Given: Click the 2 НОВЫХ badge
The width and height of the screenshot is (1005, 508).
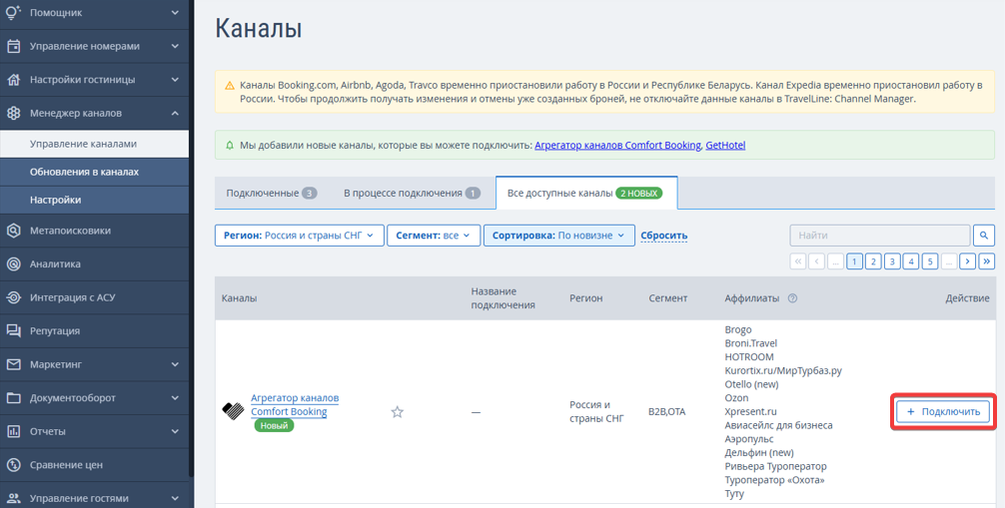Looking at the screenshot, I should 639,193.
